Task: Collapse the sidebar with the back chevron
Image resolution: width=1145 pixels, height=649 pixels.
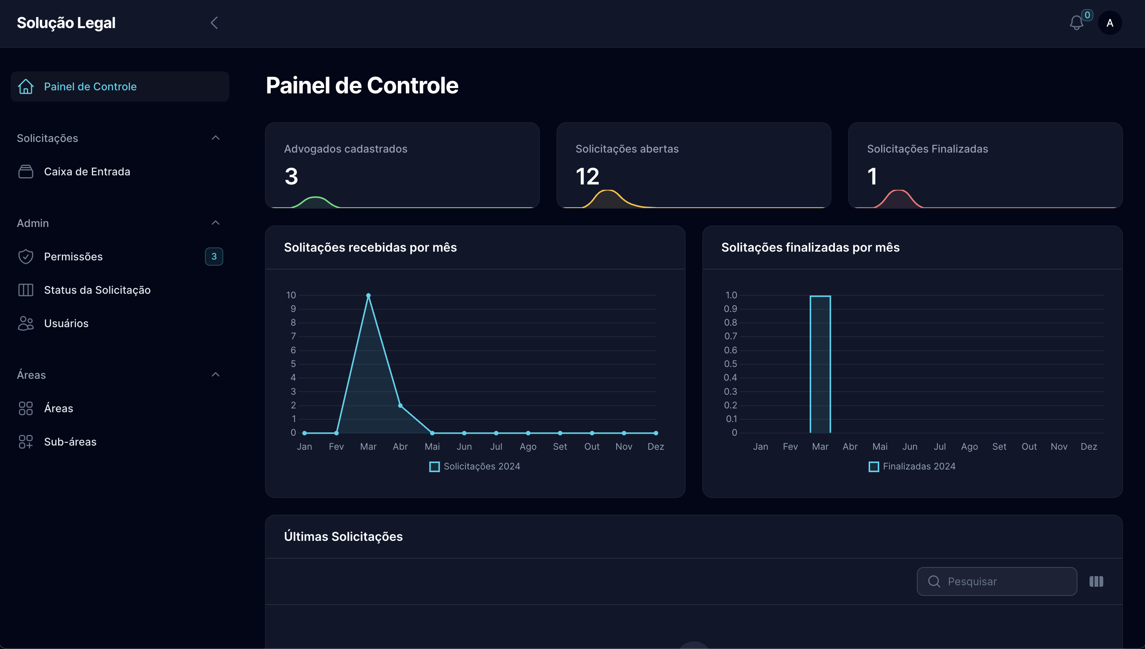Action: tap(214, 23)
